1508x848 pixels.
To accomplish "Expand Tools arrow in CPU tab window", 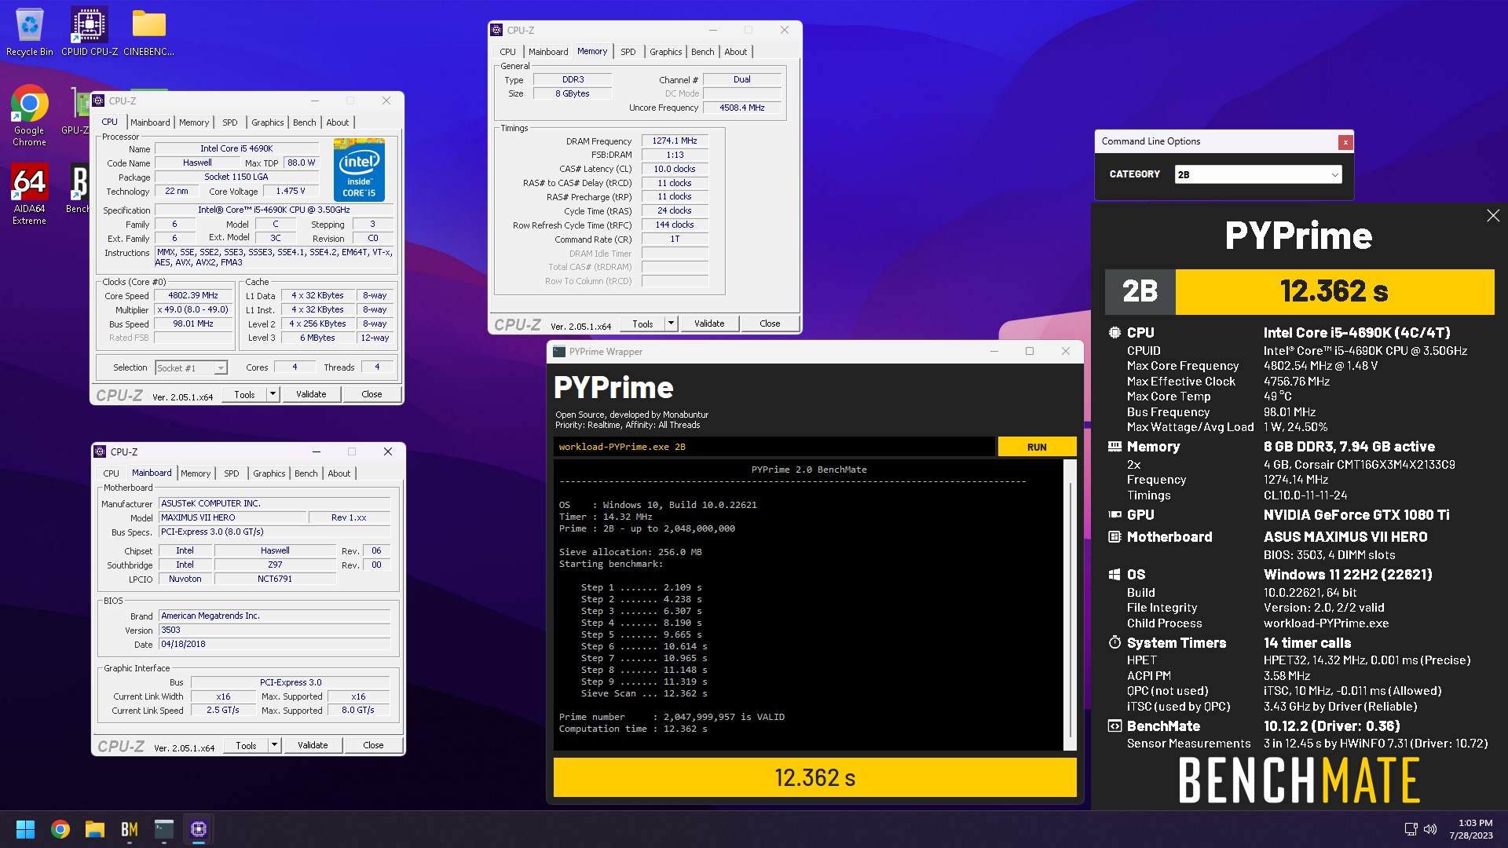I will coord(273,394).
